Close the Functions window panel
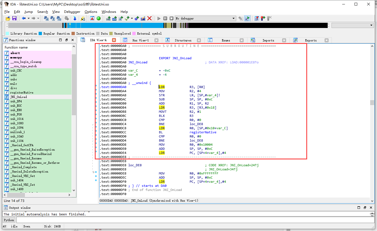 point(73,40)
